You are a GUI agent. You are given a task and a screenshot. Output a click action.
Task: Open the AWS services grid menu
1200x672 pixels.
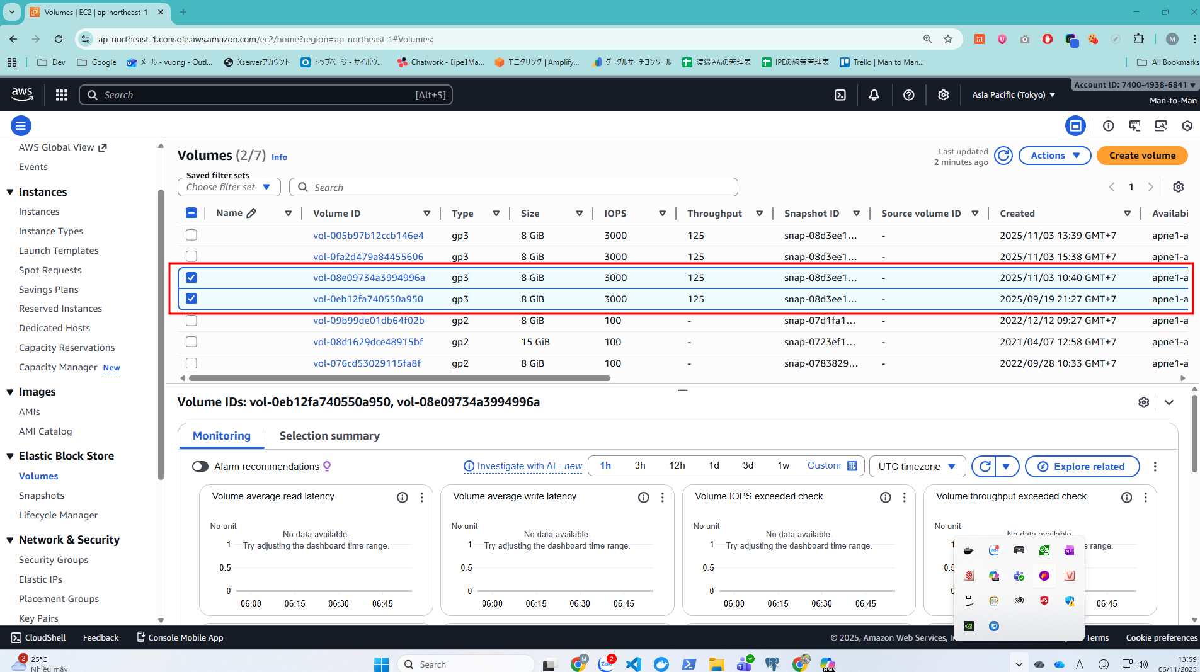pyautogui.click(x=61, y=95)
